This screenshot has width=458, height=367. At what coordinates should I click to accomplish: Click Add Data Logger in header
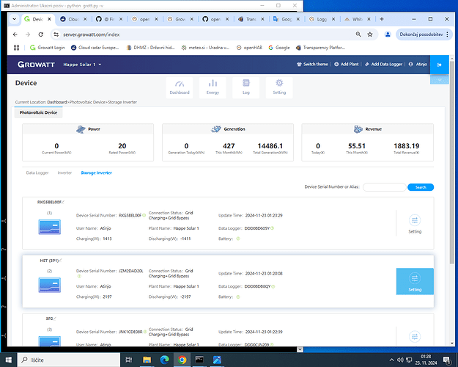[x=388, y=65]
